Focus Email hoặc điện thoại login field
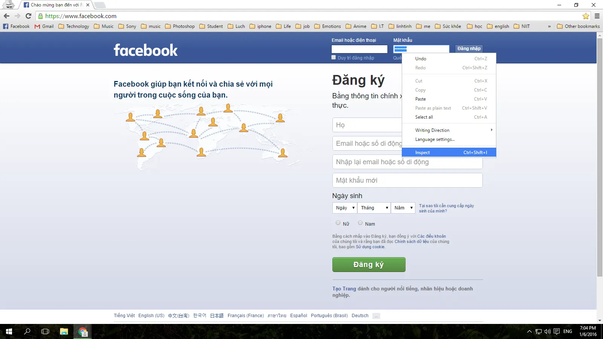This screenshot has height=339, width=603. click(x=360, y=49)
